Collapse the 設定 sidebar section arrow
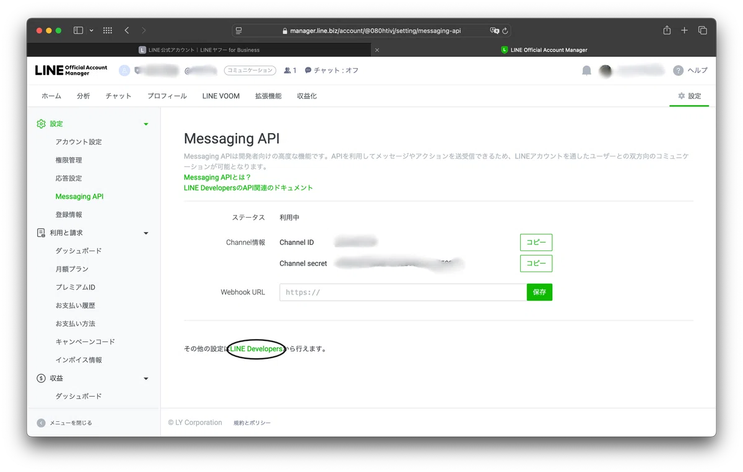This screenshot has width=743, height=472. tap(146, 124)
